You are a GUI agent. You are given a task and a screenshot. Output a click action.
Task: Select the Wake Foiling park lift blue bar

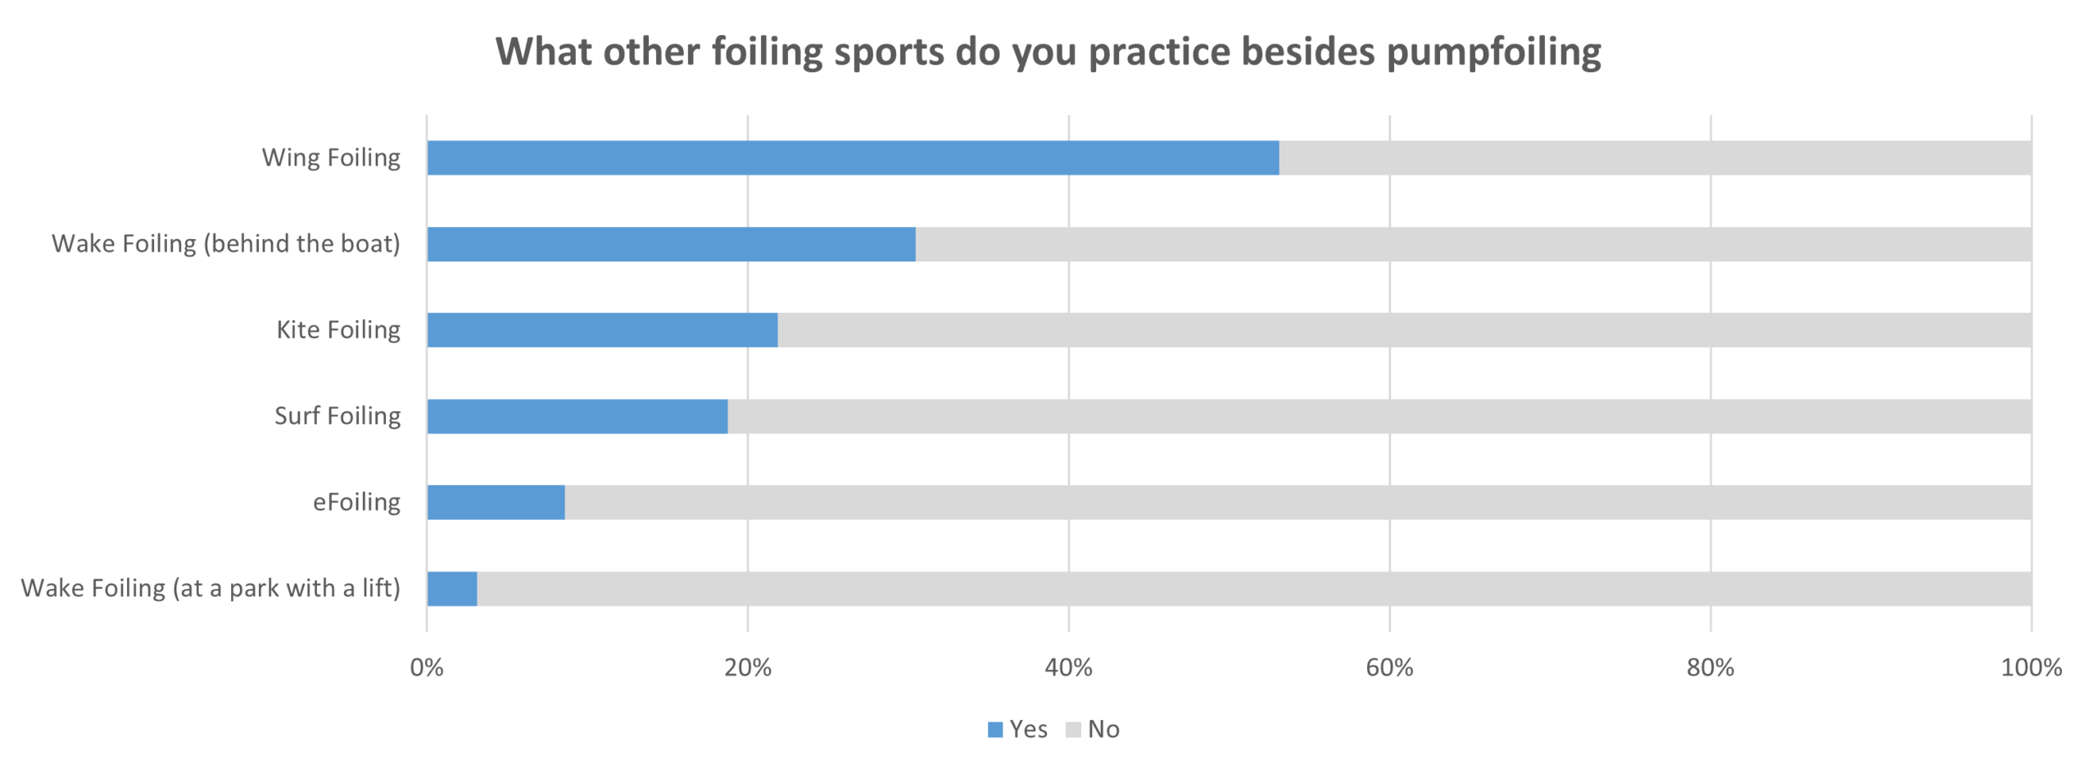click(452, 589)
